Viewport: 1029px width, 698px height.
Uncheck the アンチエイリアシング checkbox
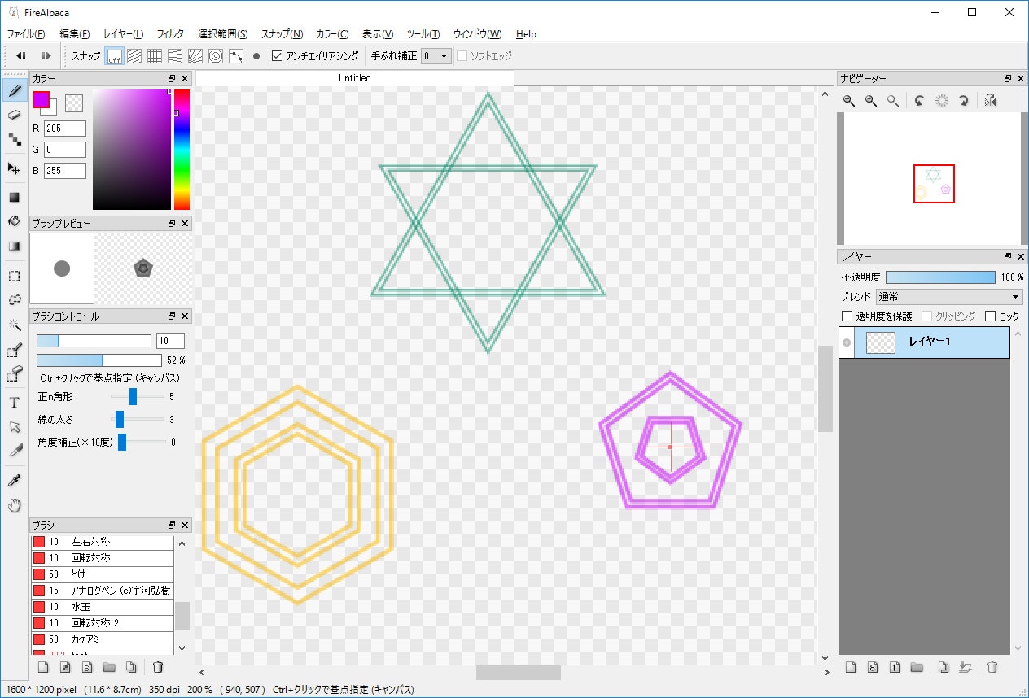coord(277,56)
